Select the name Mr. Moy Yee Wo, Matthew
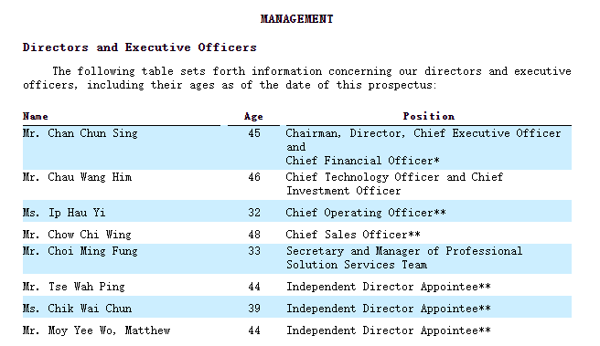The image size is (600, 346). [96, 330]
